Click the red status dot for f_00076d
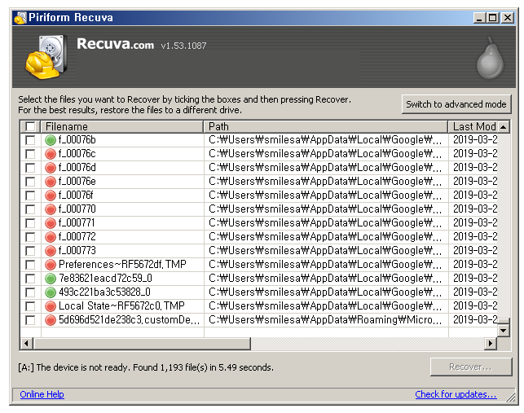This screenshot has width=524, height=413. [x=51, y=168]
